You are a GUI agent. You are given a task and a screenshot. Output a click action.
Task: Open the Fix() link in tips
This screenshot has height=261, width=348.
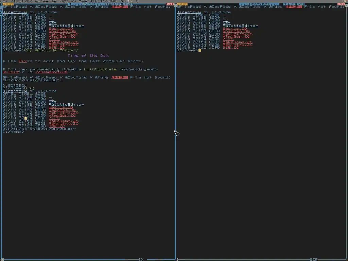point(23,61)
